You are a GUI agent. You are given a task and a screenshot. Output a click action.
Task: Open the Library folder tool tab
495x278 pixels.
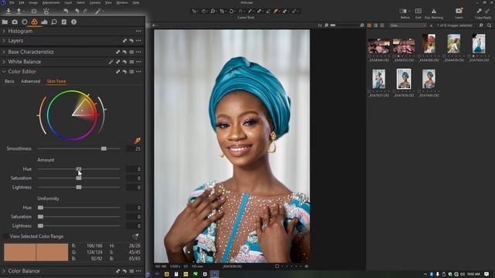tap(5, 22)
